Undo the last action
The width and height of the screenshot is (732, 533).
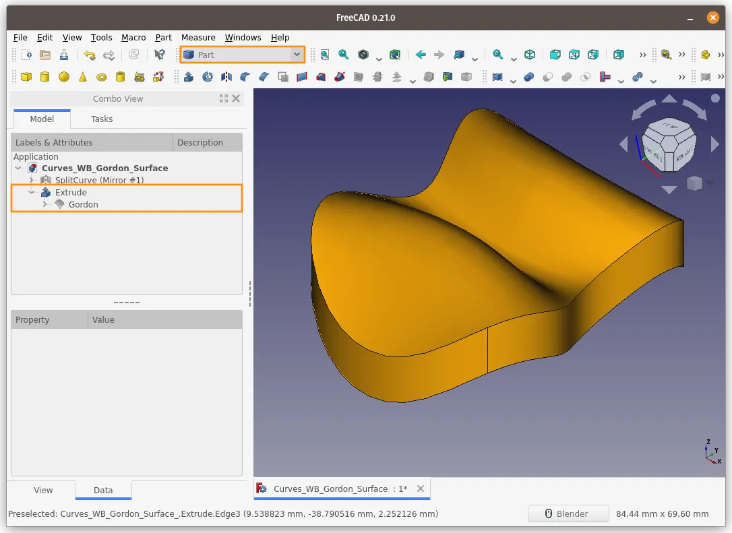coord(90,55)
